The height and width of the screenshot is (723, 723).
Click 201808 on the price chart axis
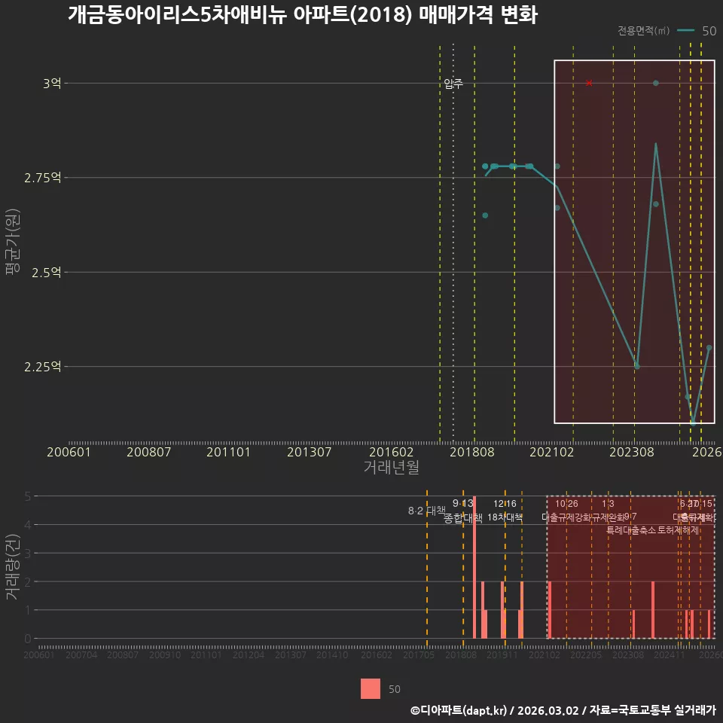pos(471,452)
